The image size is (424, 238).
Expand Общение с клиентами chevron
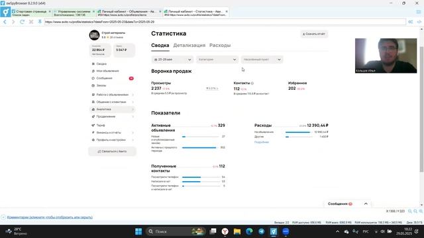132,102
